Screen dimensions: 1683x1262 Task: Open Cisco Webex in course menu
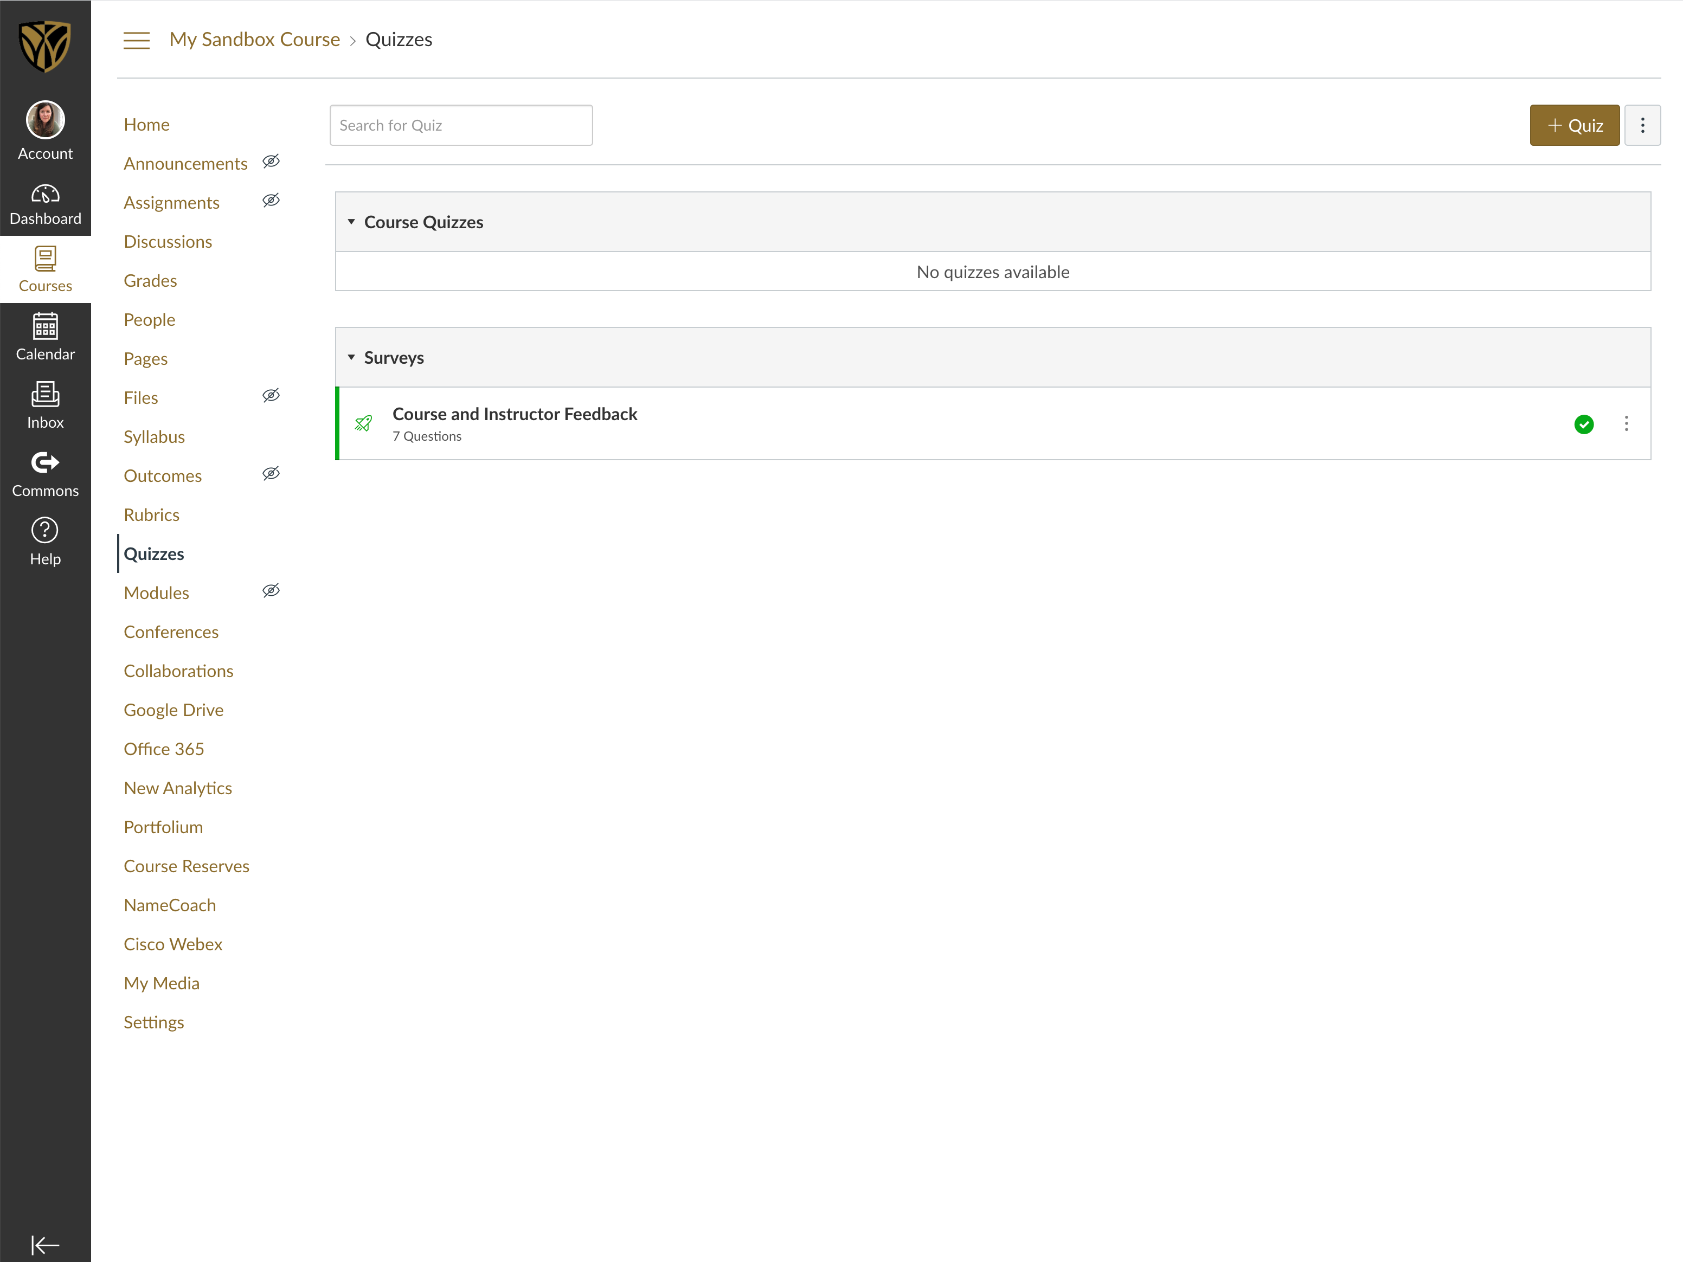coord(174,945)
